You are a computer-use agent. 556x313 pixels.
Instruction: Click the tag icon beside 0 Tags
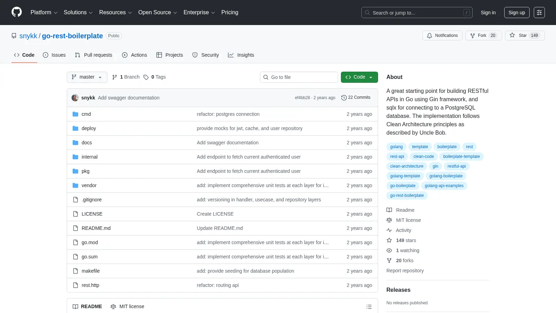pos(146,77)
